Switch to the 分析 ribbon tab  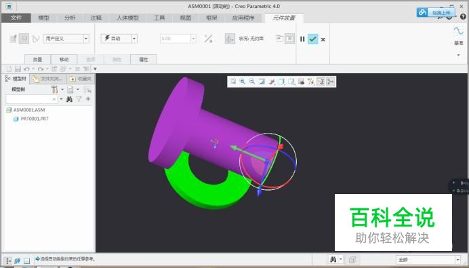point(70,18)
